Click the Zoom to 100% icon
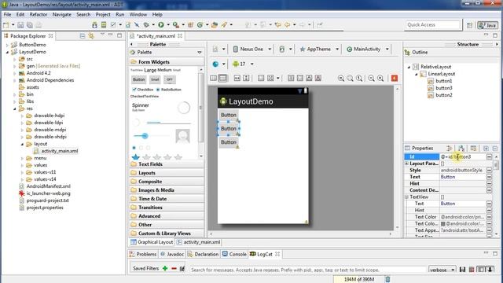 [x=359, y=79]
